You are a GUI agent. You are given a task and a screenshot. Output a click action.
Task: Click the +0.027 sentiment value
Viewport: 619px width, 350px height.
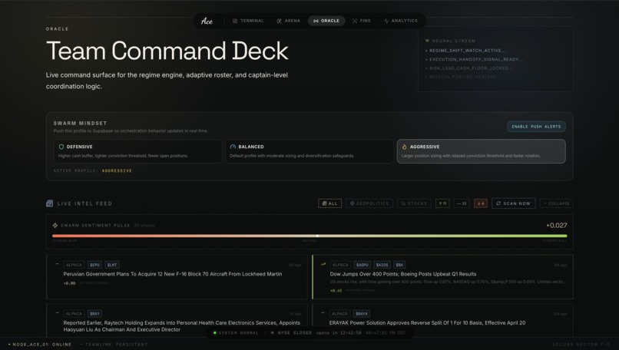(x=557, y=226)
